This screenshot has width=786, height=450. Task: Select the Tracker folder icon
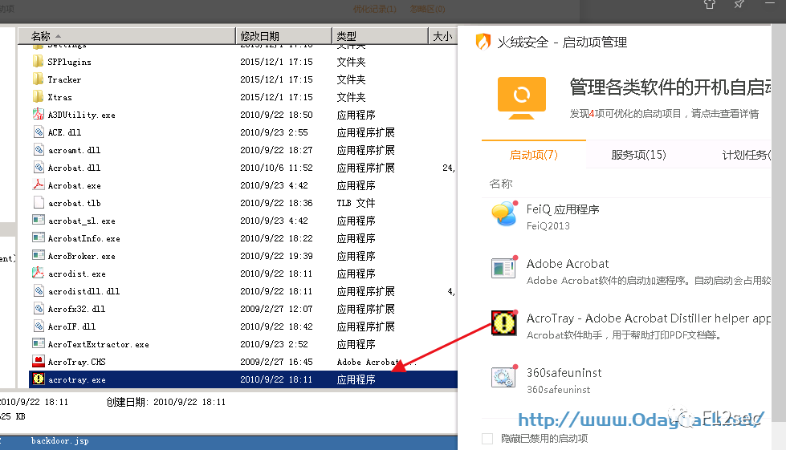click(38, 79)
